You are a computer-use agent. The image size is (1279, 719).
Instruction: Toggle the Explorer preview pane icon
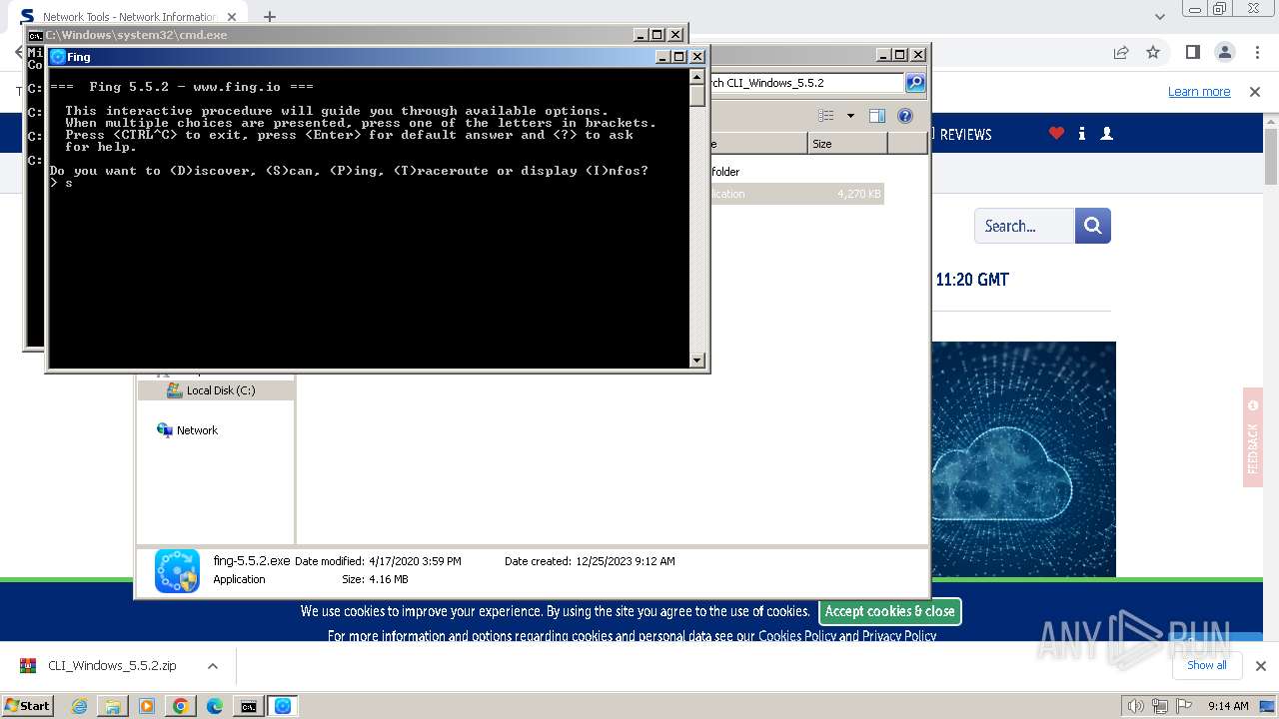(x=876, y=116)
